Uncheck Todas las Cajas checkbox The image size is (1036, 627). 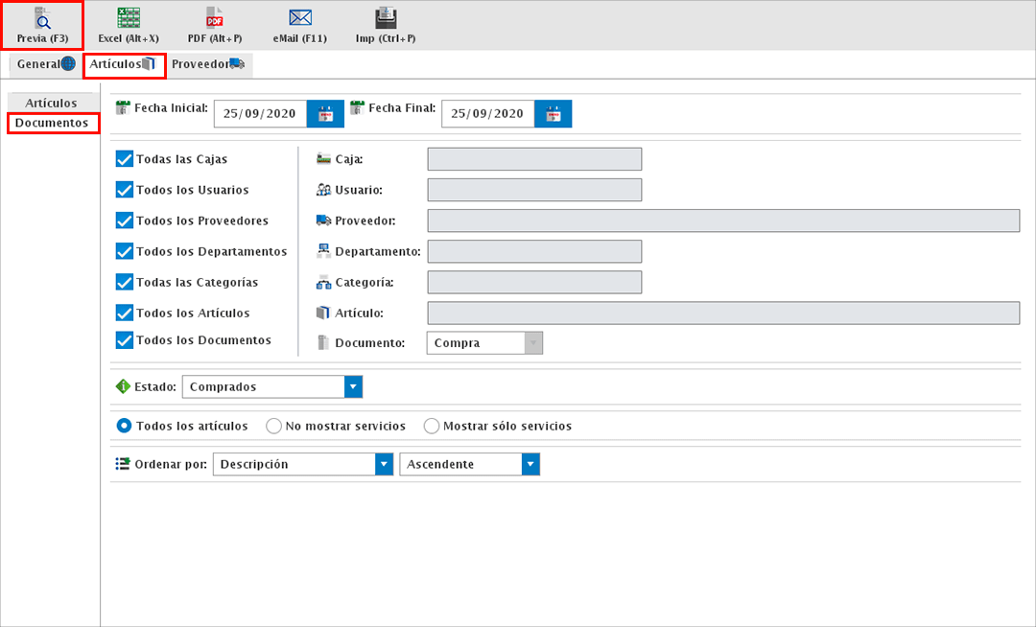tap(124, 159)
